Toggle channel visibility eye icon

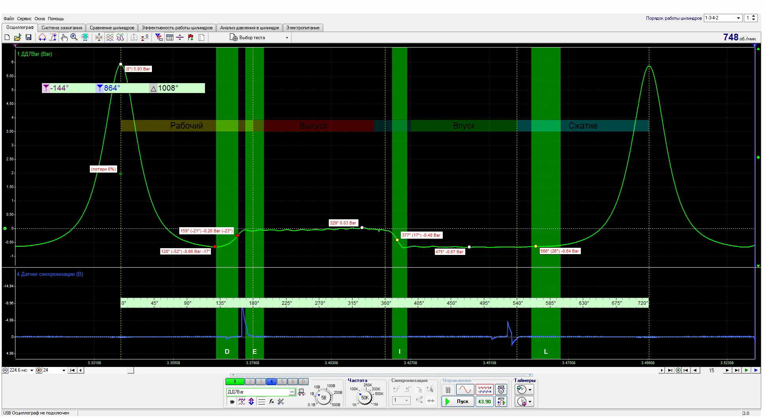click(x=232, y=401)
